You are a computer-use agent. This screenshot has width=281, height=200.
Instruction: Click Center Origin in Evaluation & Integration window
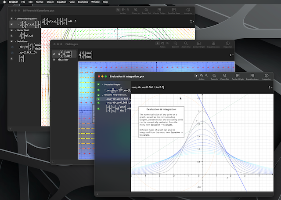[x=238, y=77]
